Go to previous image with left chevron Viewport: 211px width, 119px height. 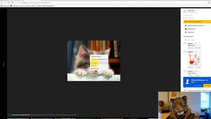[x=4, y=64]
